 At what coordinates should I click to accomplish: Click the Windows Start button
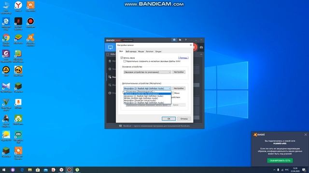click(x=4, y=170)
